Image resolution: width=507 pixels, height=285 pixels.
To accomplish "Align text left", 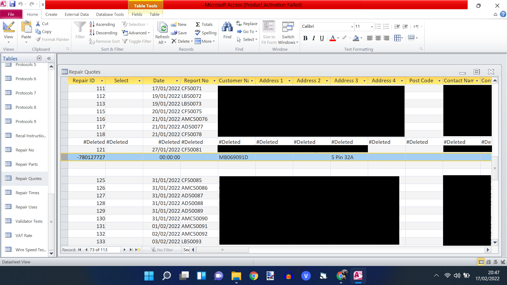I will [370, 38].
